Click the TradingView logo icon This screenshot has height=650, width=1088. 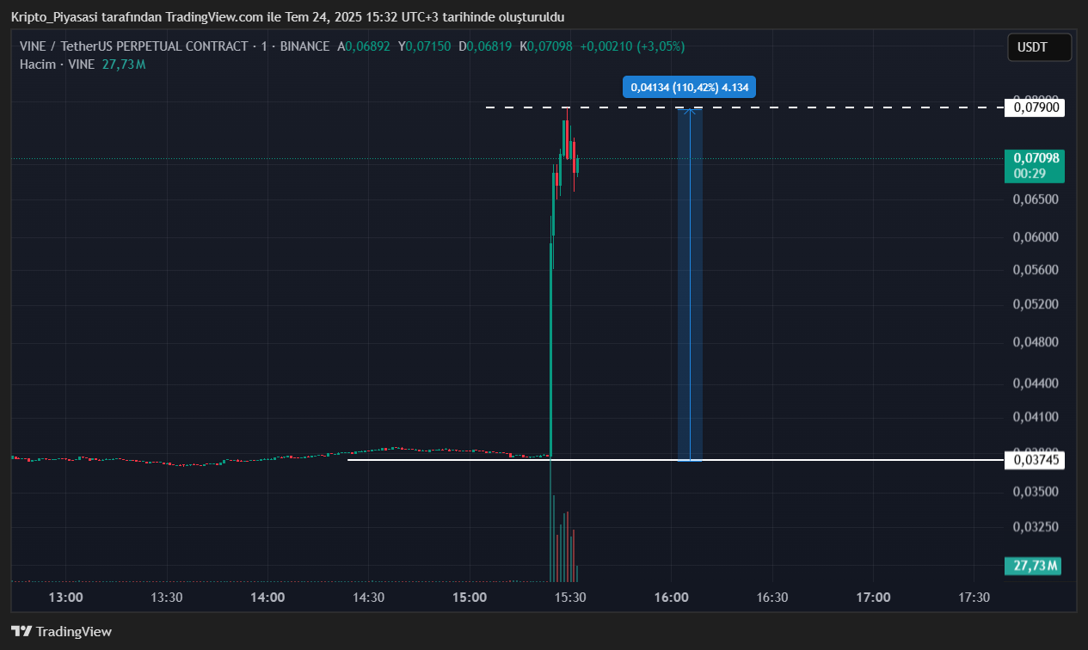pyautogui.click(x=22, y=631)
